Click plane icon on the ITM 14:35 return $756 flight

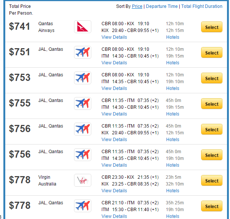(x=83, y=155)
